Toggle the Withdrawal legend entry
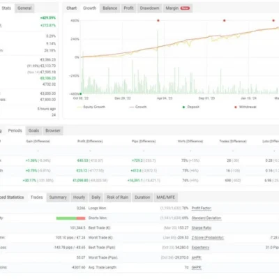 (246, 107)
